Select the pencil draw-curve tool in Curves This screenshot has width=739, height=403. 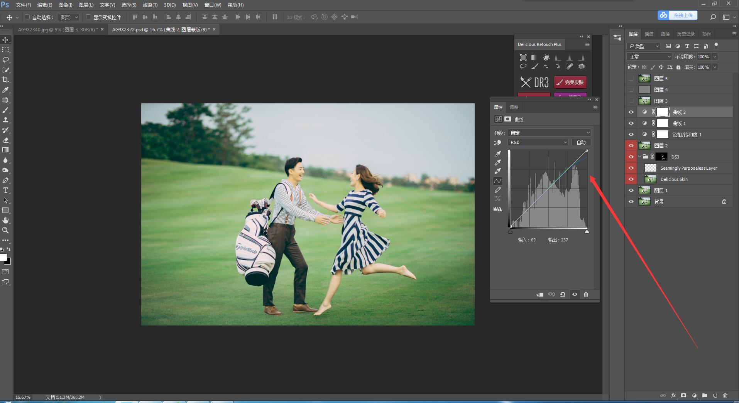tap(498, 190)
